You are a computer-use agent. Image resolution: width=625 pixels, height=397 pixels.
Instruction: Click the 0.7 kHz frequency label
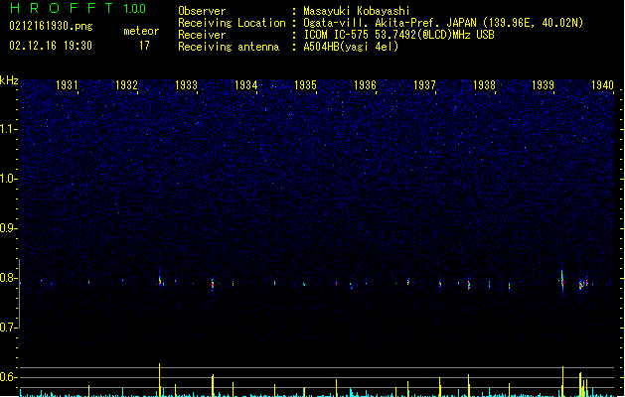coord(8,328)
